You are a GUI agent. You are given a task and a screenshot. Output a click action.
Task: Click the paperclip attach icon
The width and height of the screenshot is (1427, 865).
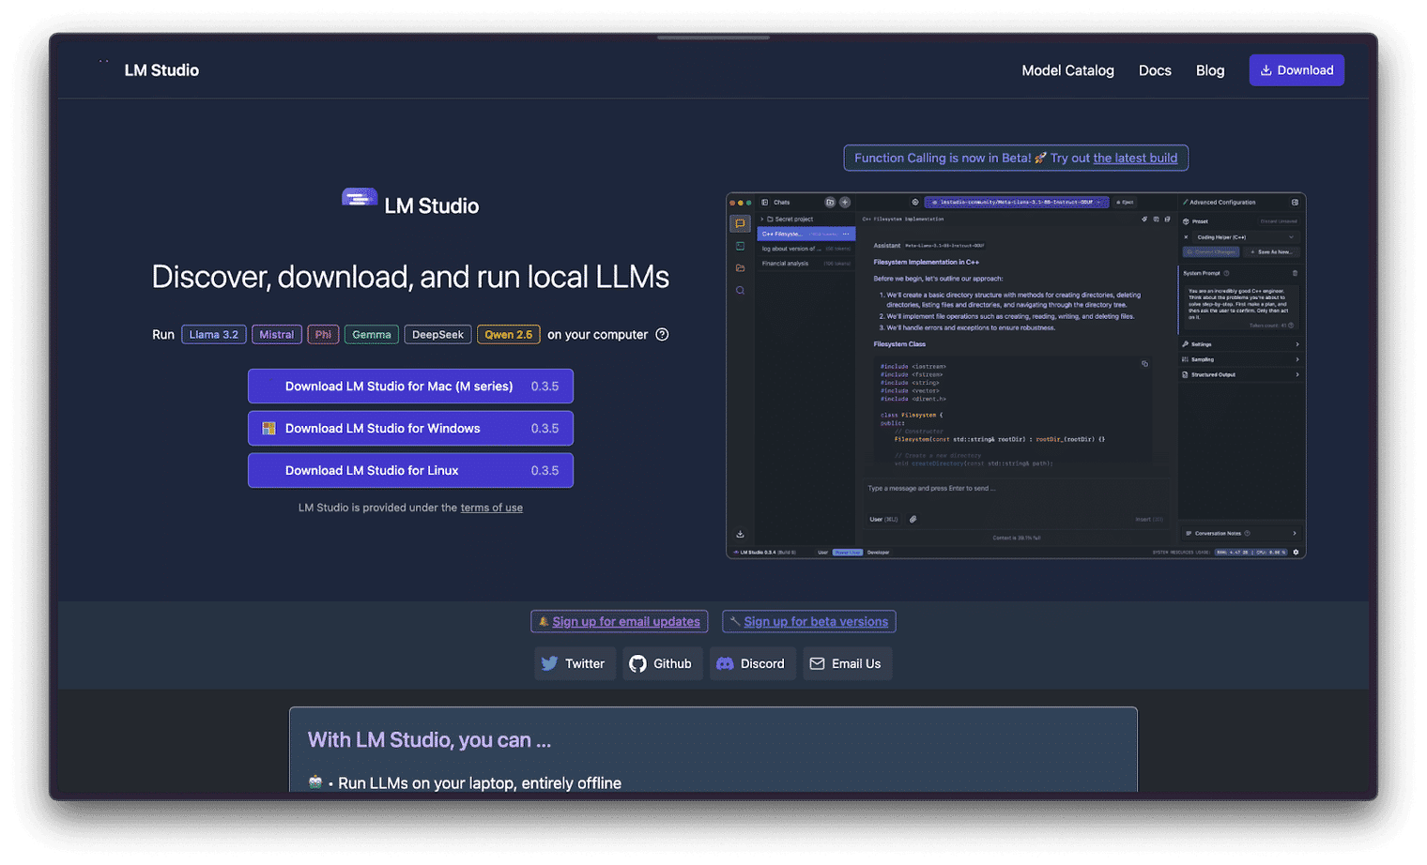click(x=913, y=519)
